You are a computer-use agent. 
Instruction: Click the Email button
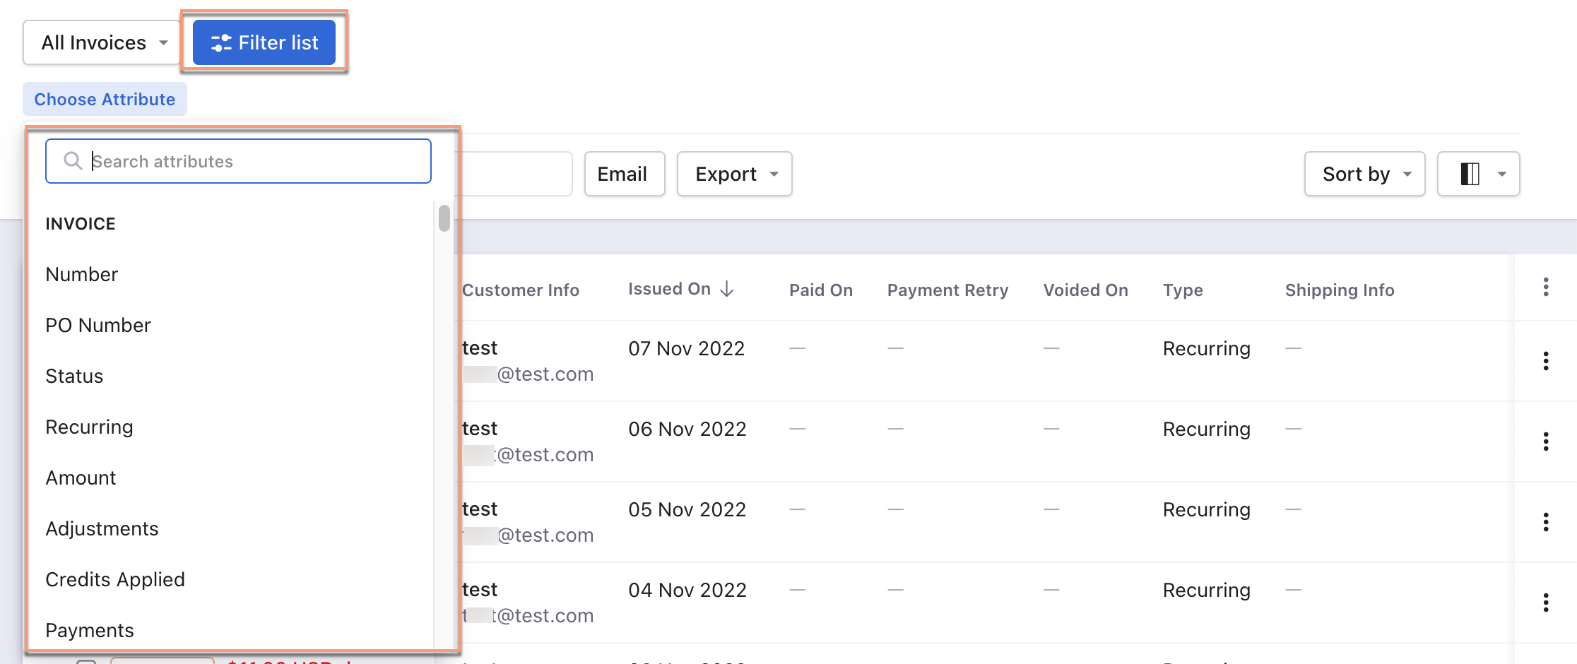[x=623, y=174]
